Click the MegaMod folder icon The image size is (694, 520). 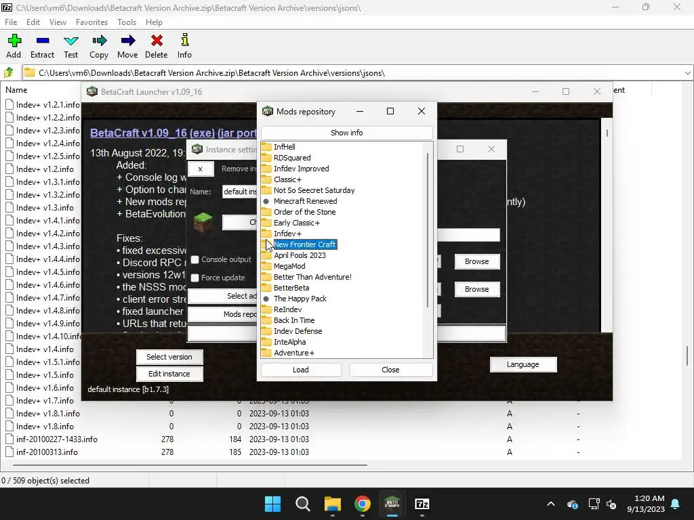[266, 266]
